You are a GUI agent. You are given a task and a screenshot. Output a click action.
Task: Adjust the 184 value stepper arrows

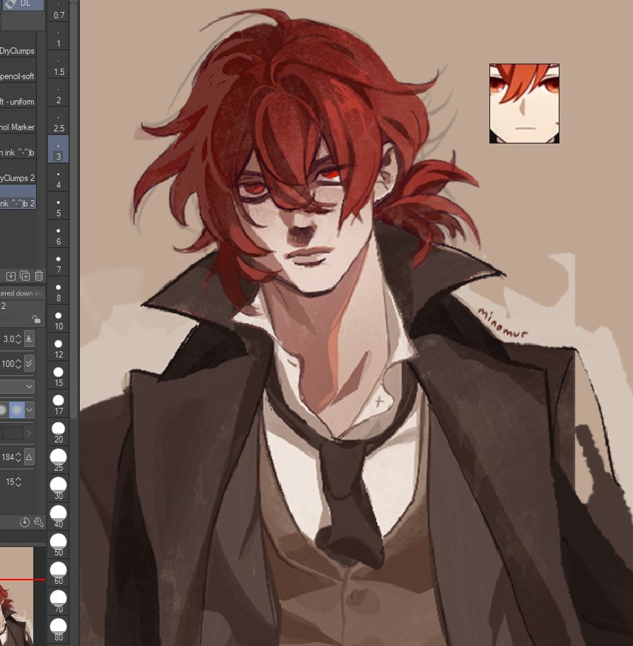coord(18,457)
